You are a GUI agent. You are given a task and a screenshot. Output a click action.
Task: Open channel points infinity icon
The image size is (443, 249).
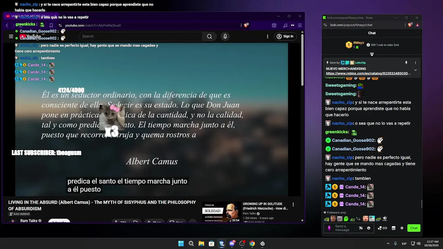coord(382,228)
